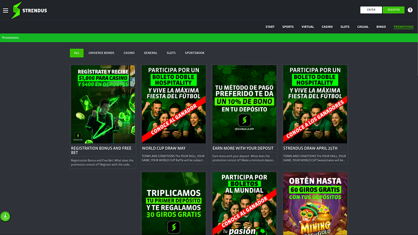Click the REGISTER button
Screen dimensions: 418x235
pyautogui.click(x=393, y=10)
